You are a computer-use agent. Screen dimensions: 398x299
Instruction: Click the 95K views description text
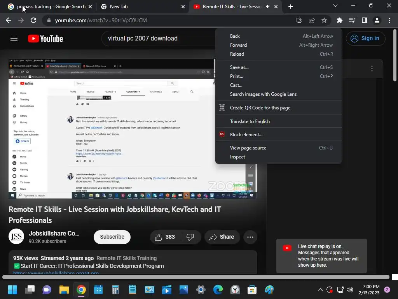click(x=25, y=258)
